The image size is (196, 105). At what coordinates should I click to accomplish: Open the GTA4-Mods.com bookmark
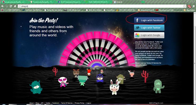[74, 10]
